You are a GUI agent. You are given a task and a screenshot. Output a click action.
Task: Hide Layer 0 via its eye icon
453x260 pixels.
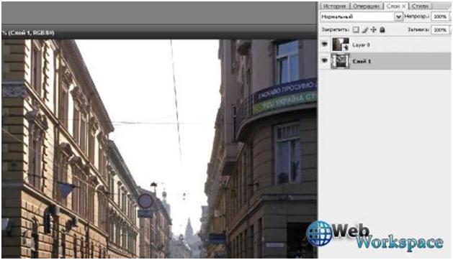pos(325,45)
